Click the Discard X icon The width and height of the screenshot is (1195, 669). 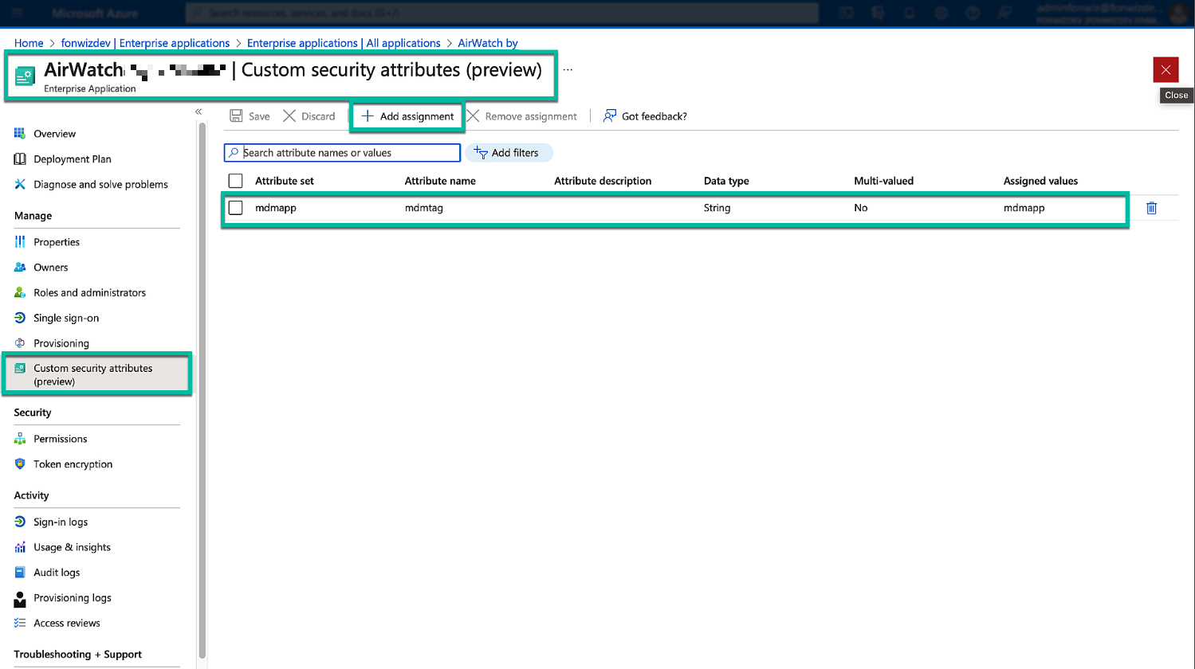[x=289, y=116]
